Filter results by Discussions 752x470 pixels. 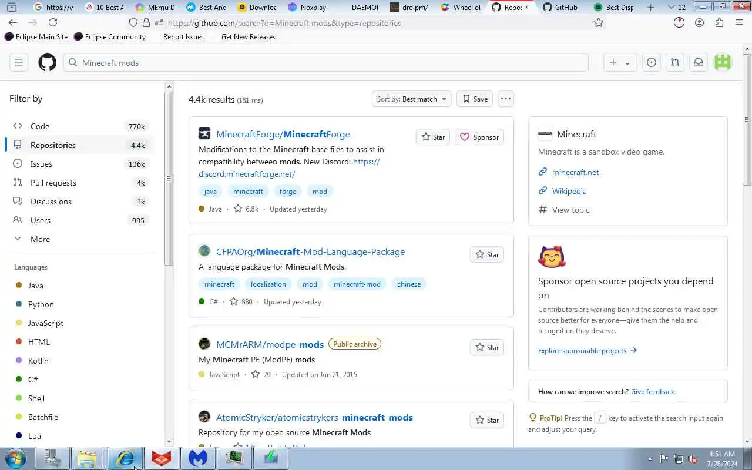coord(80,202)
